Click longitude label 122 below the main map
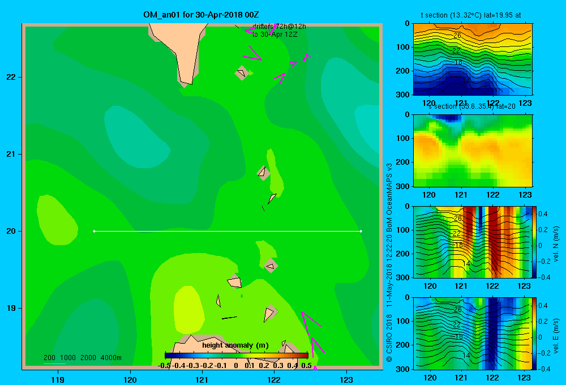 tap(274, 379)
